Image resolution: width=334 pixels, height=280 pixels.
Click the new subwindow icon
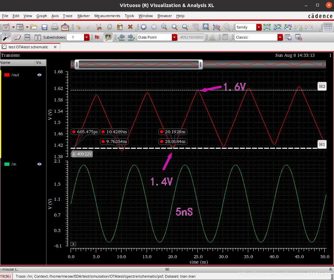tap(20, 27)
